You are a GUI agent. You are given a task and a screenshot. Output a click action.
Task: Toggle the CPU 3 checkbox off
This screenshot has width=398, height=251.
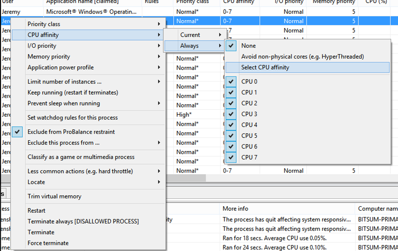[x=231, y=114]
